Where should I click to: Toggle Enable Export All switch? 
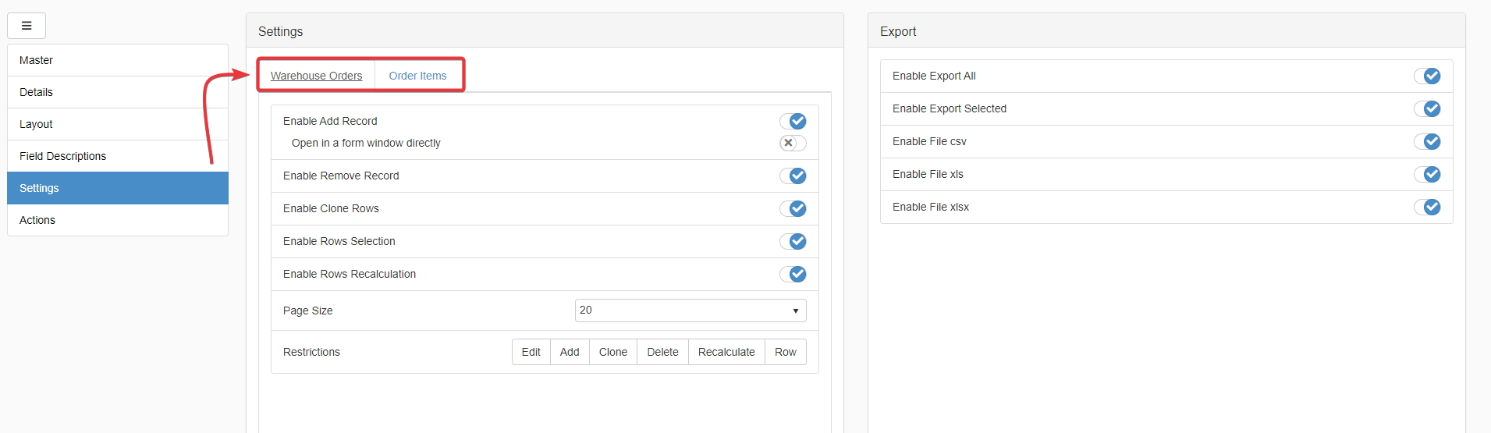(1427, 76)
